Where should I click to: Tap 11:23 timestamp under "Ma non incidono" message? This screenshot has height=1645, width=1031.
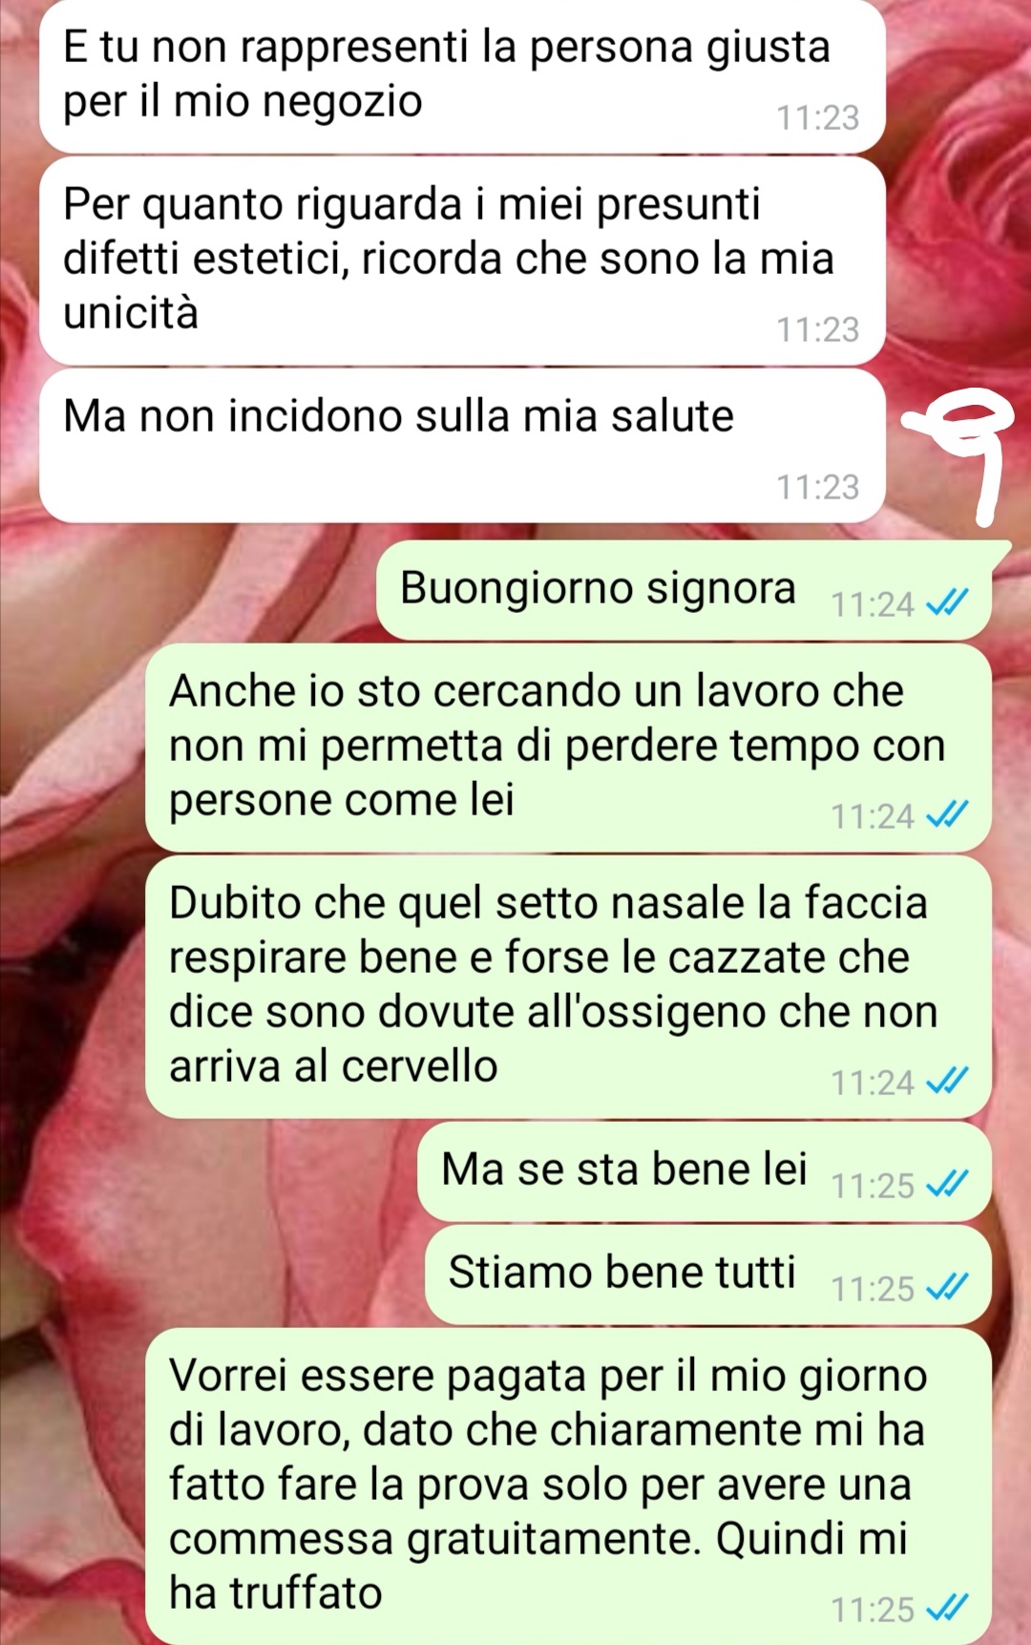tap(818, 487)
